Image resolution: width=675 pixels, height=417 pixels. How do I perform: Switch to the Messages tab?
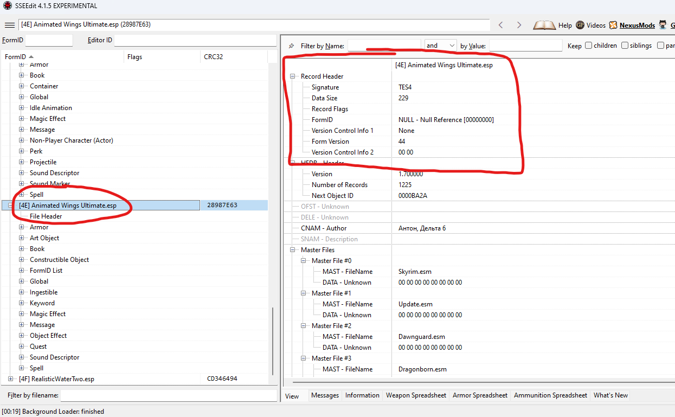(325, 395)
